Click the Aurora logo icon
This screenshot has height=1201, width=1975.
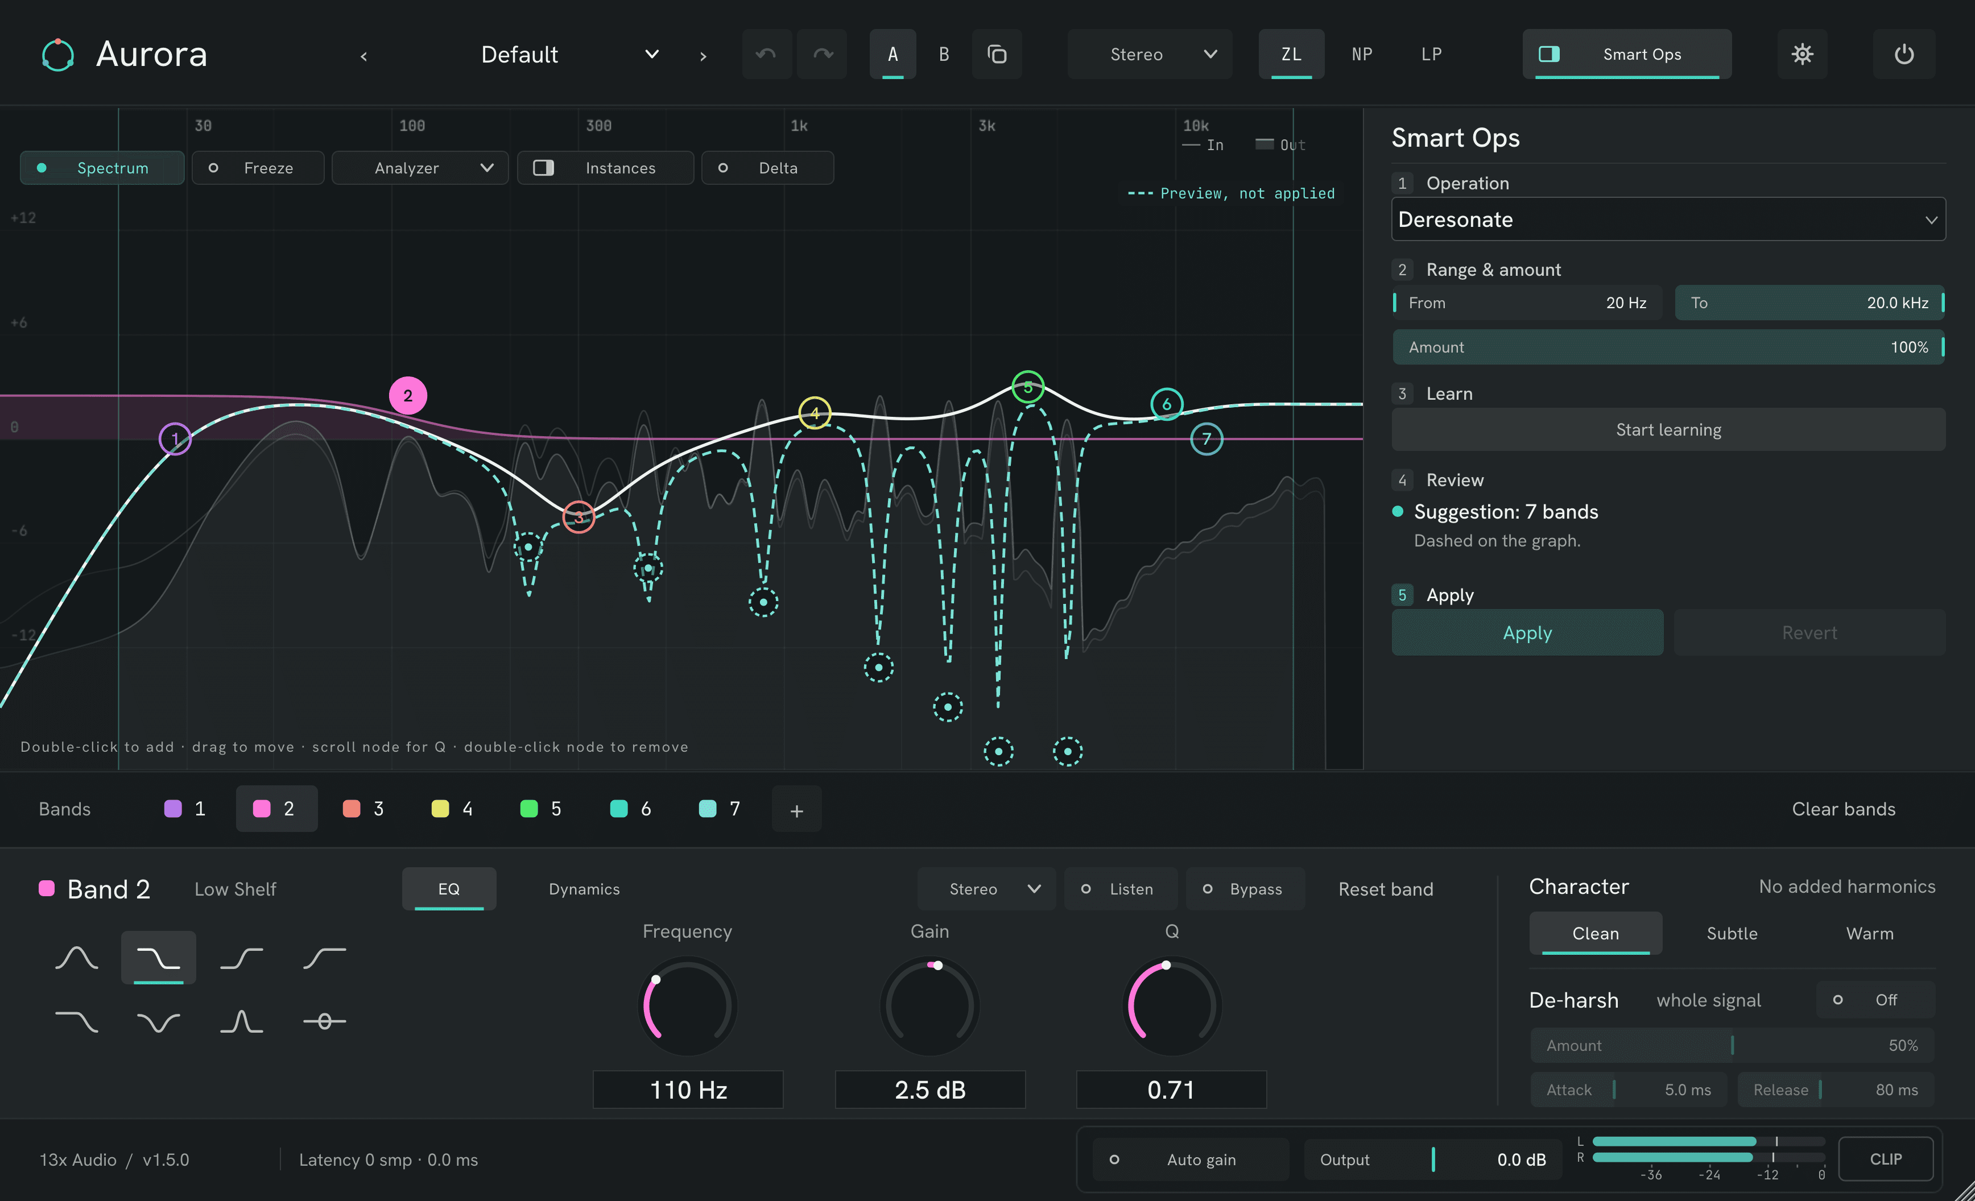pos(57,55)
